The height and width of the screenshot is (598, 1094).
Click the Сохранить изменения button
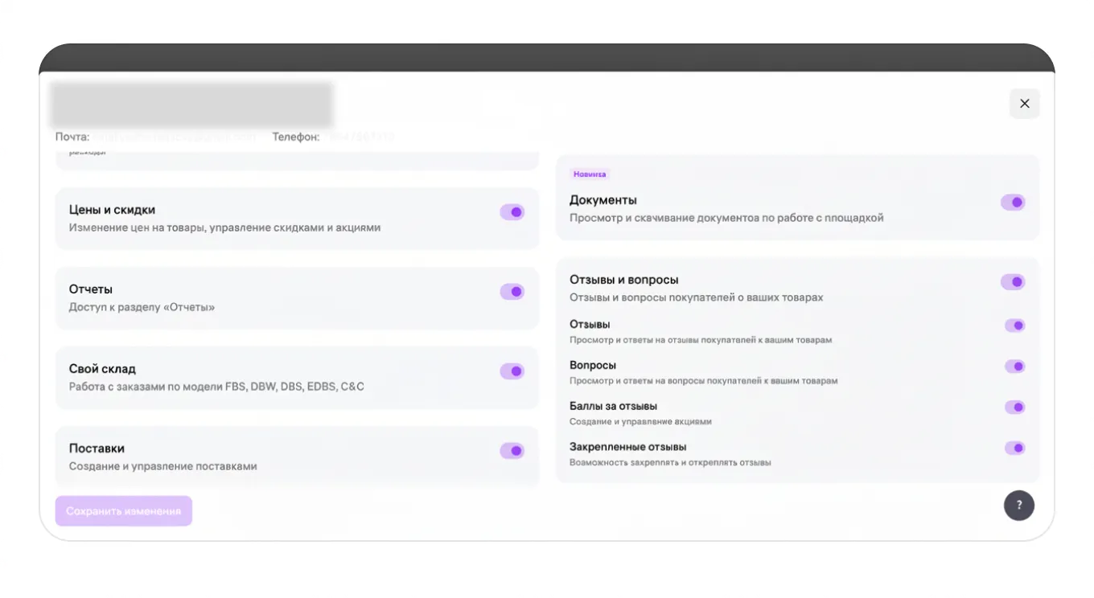(123, 511)
